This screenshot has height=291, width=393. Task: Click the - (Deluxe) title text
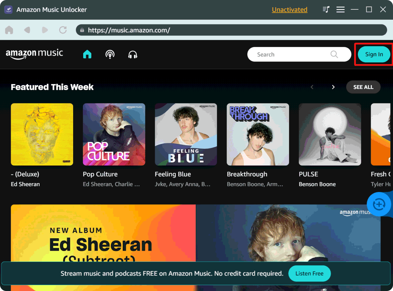(x=25, y=174)
